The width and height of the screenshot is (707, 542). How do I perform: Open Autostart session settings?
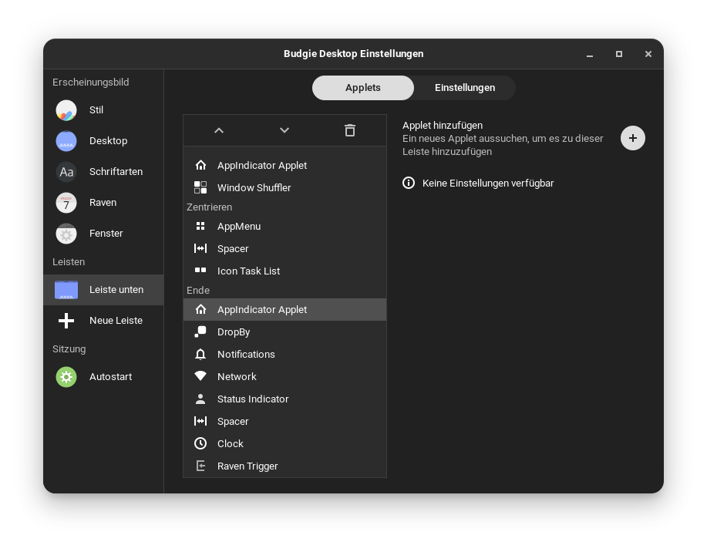[103, 377]
